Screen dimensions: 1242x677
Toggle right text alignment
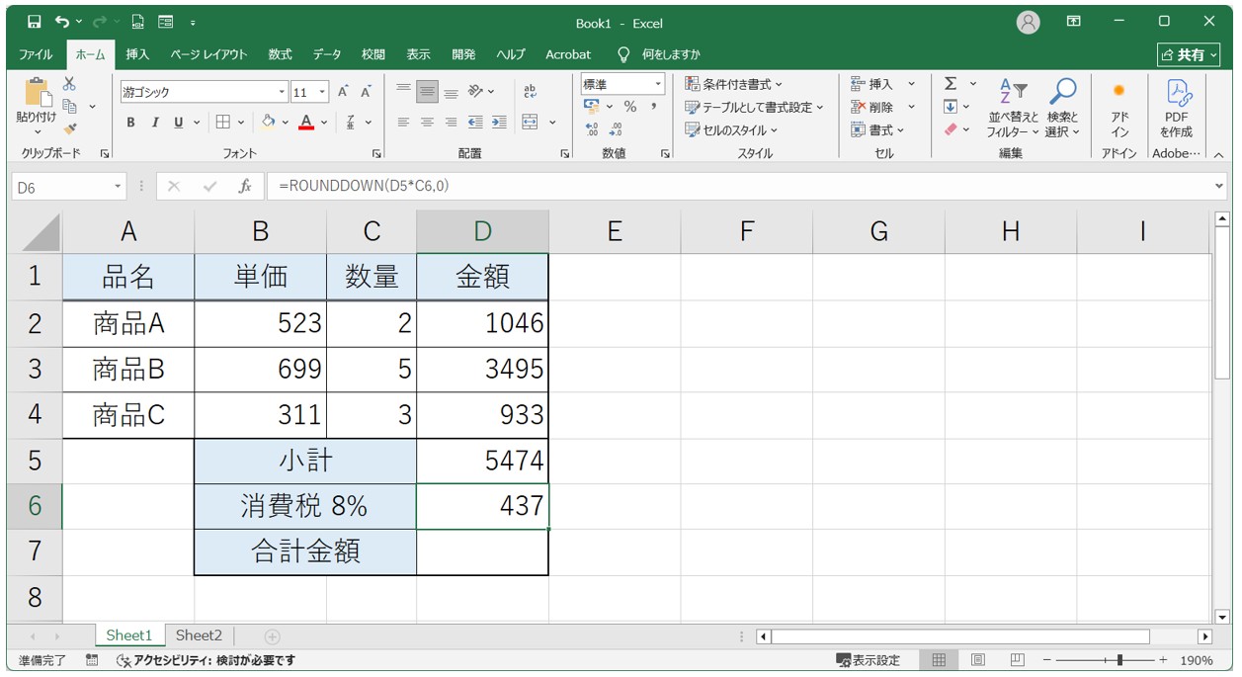[x=451, y=122]
